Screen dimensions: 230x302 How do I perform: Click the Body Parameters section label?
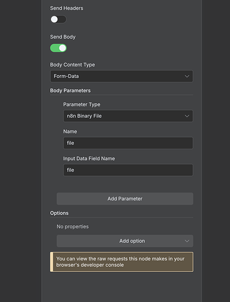(70, 91)
